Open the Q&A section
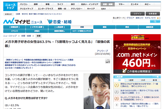 pos(103,9)
